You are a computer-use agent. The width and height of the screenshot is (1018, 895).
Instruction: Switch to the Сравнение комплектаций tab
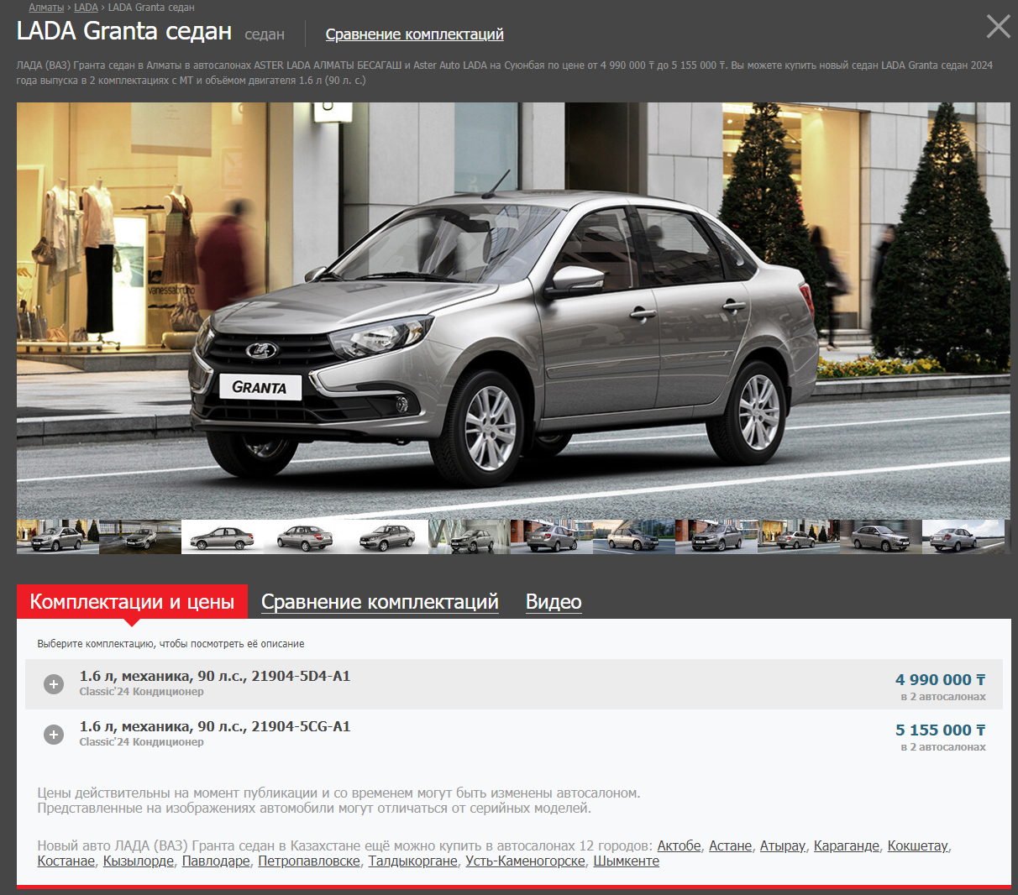380,602
